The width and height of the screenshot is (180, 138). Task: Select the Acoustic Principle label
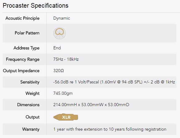click(22, 18)
